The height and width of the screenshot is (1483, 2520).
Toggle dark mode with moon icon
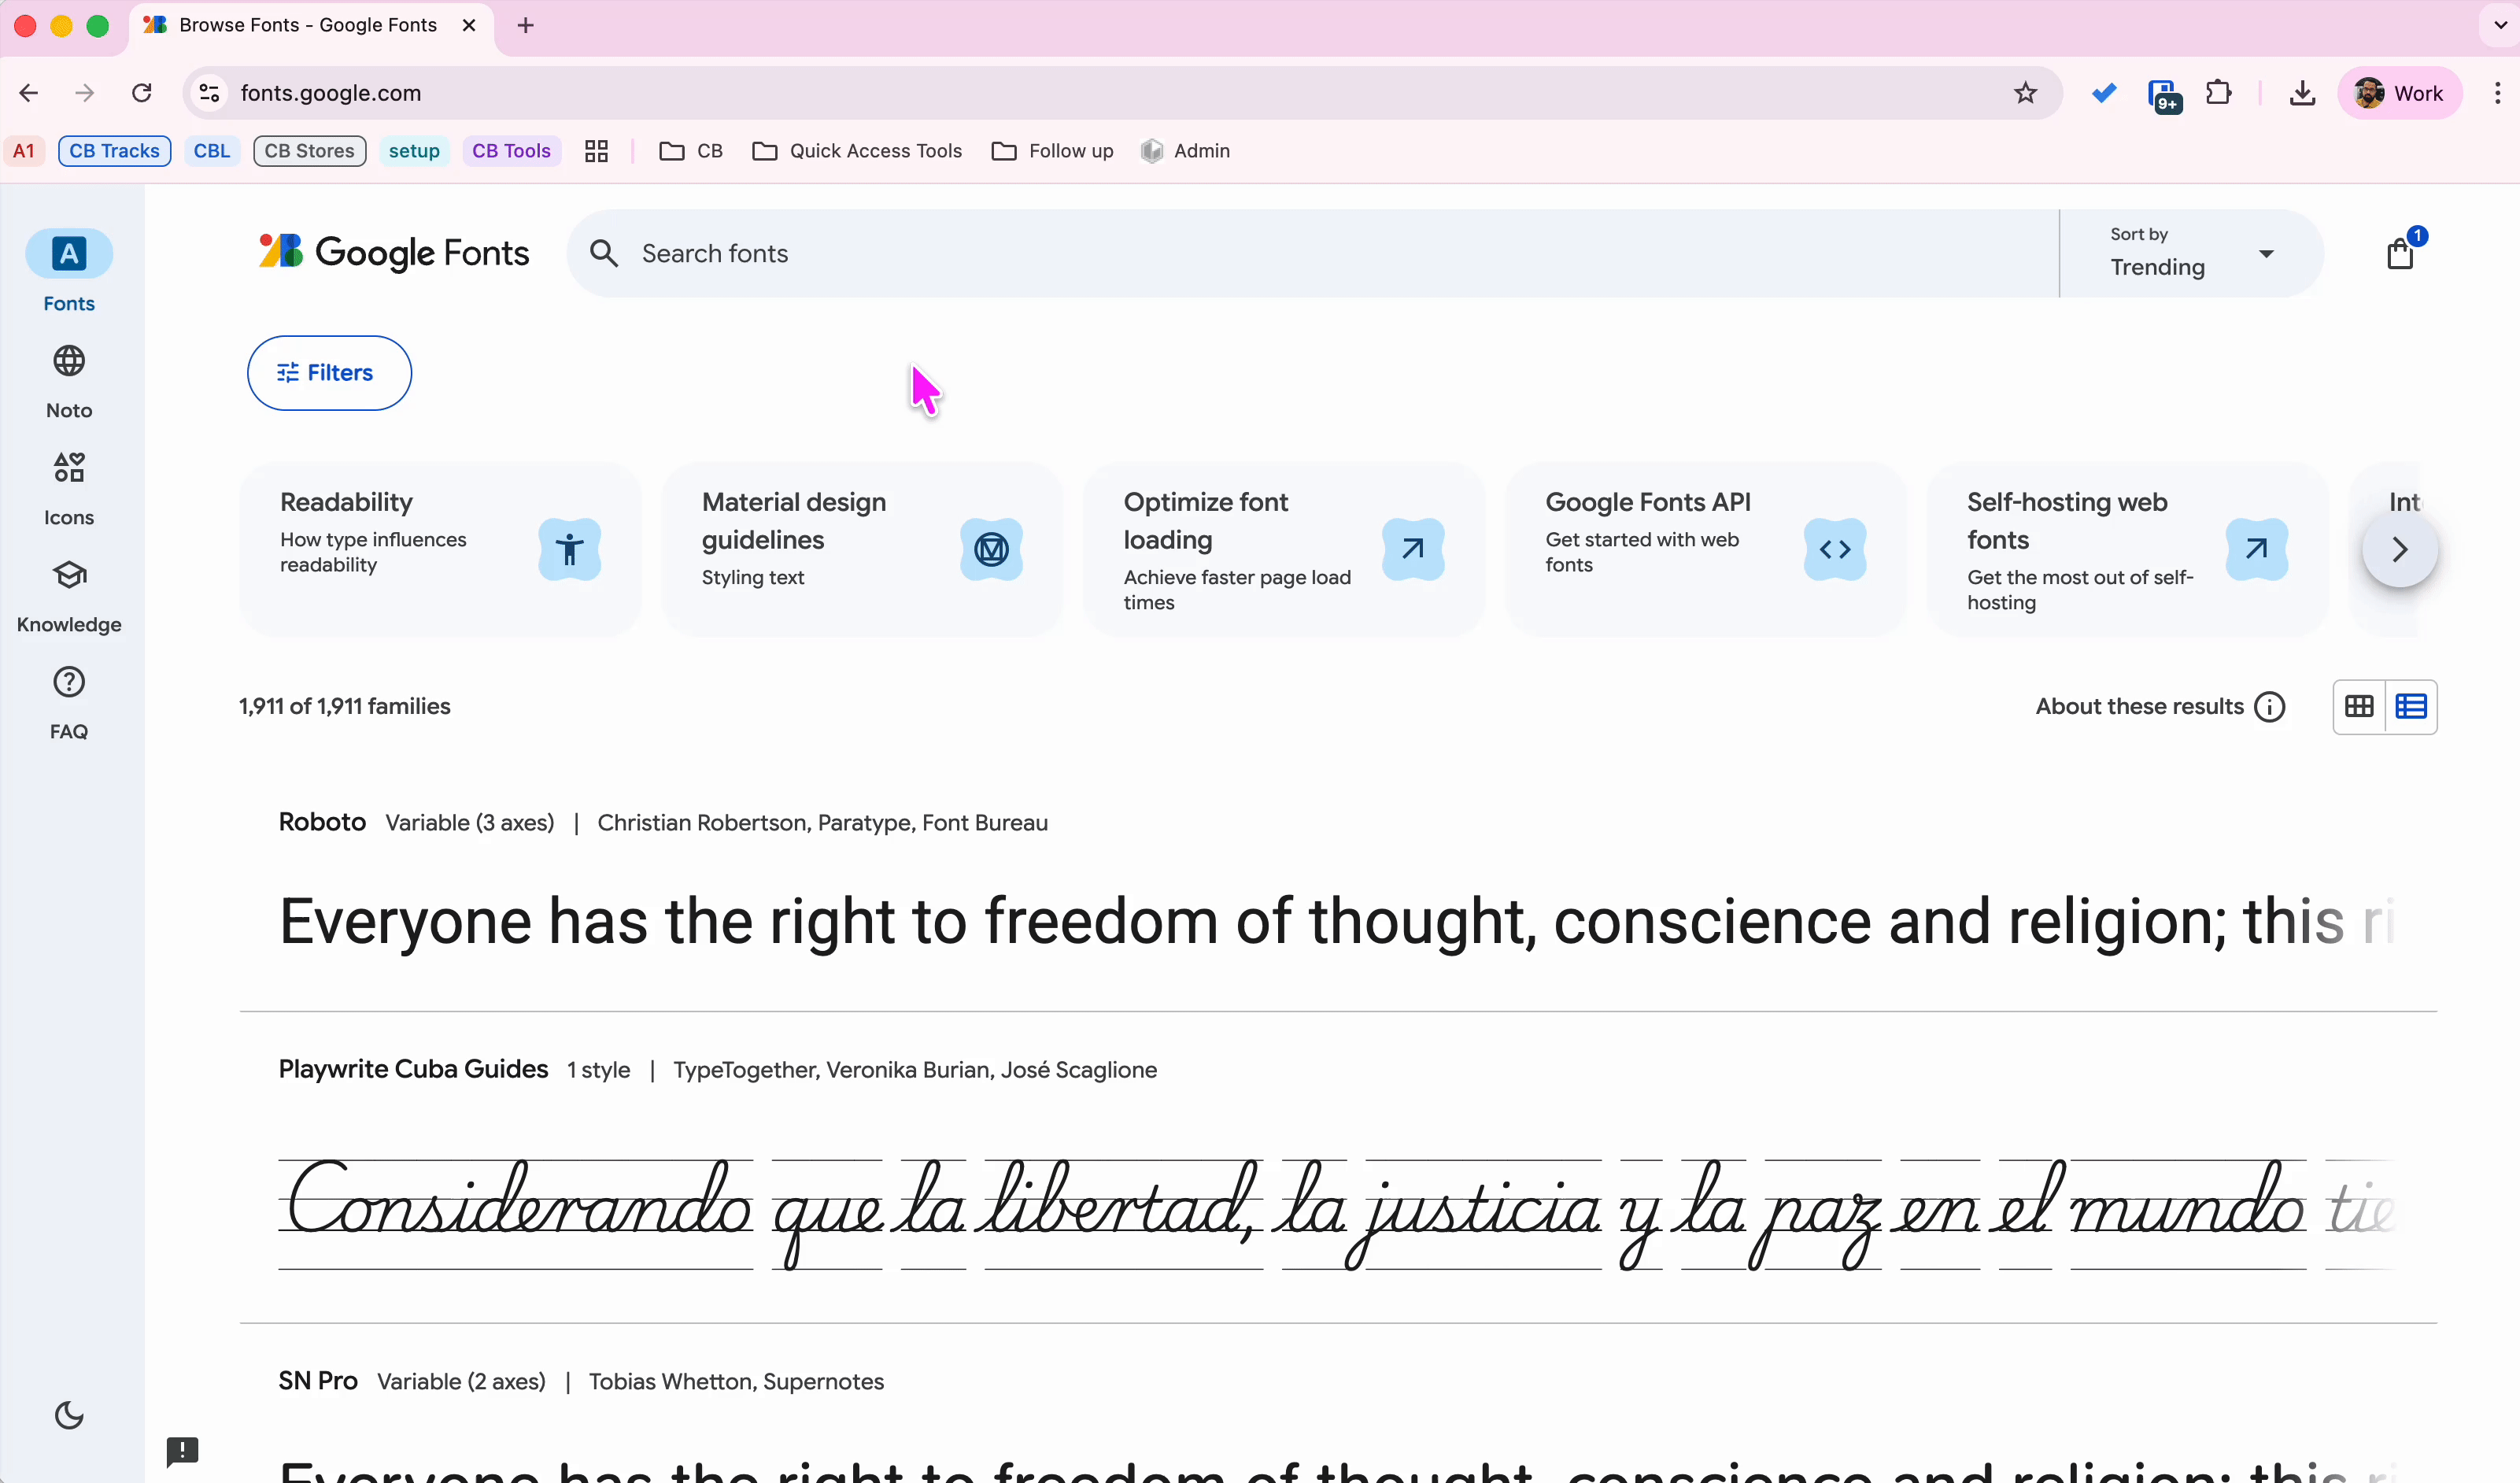(69, 1415)
